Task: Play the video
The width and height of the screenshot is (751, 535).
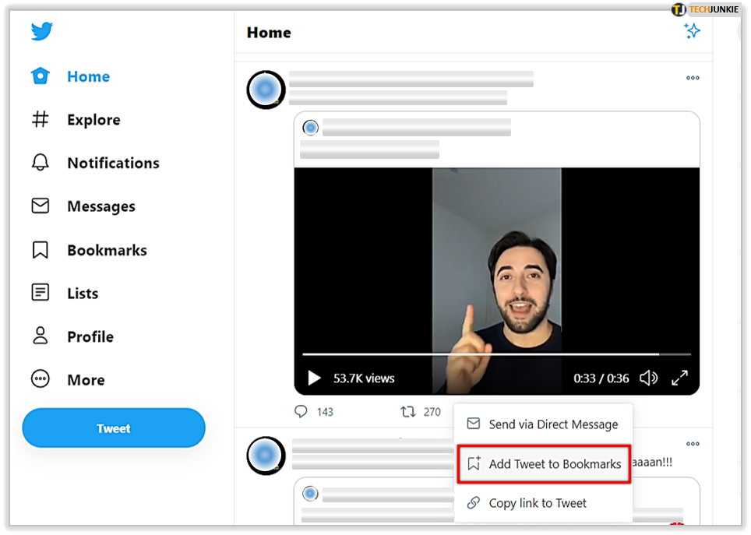Action: pyautogui.click(x=314, y=378)
